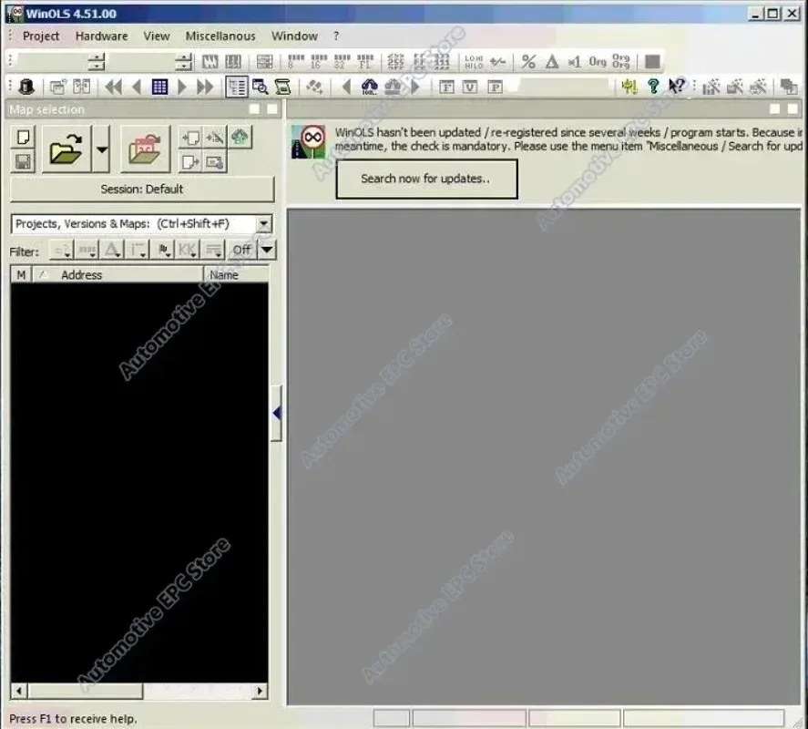808x729 pixels.
Task: Click the boxed P view icon
Action: tap(495, 87)
